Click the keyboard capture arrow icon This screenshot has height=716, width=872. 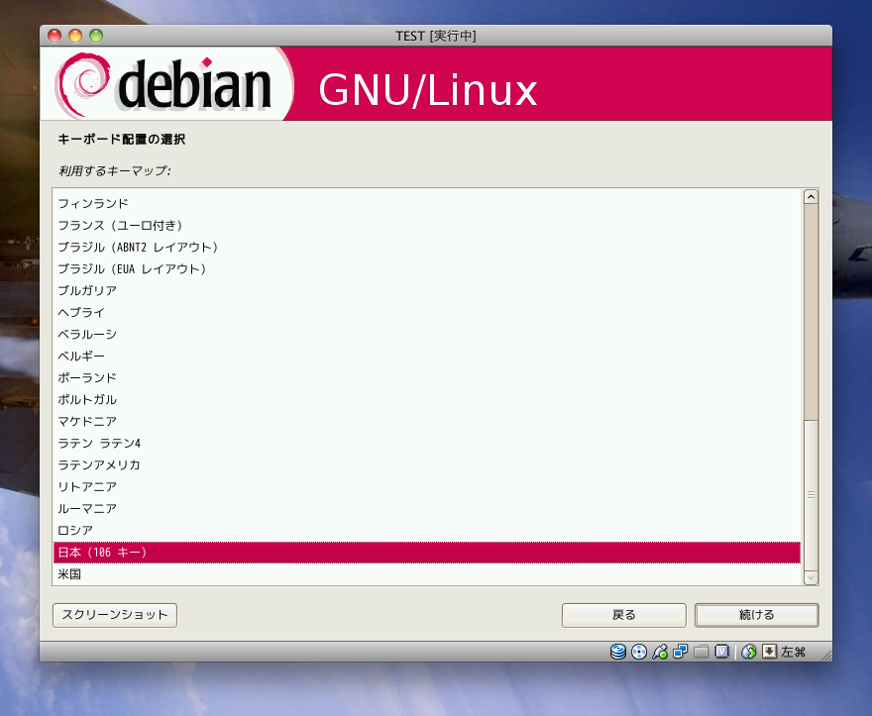[769, 652]
